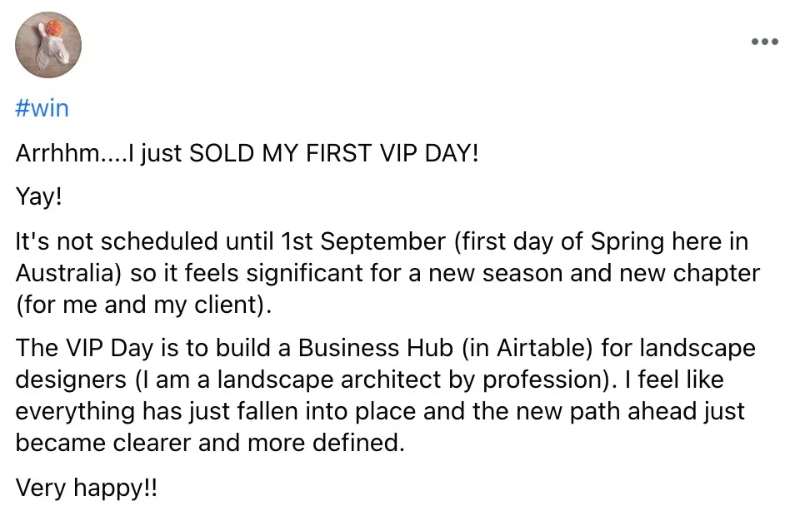
Task: Click the word 'Australia)' in the post
Action: (69, 273)
